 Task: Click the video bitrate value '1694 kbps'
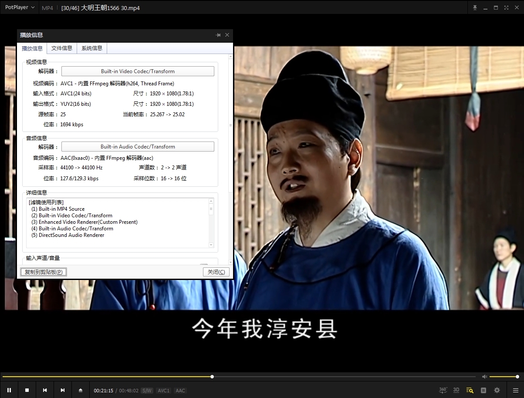72,125
